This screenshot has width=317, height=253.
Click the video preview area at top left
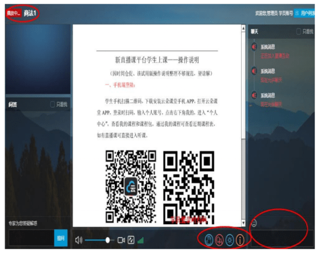click(38, 59)
